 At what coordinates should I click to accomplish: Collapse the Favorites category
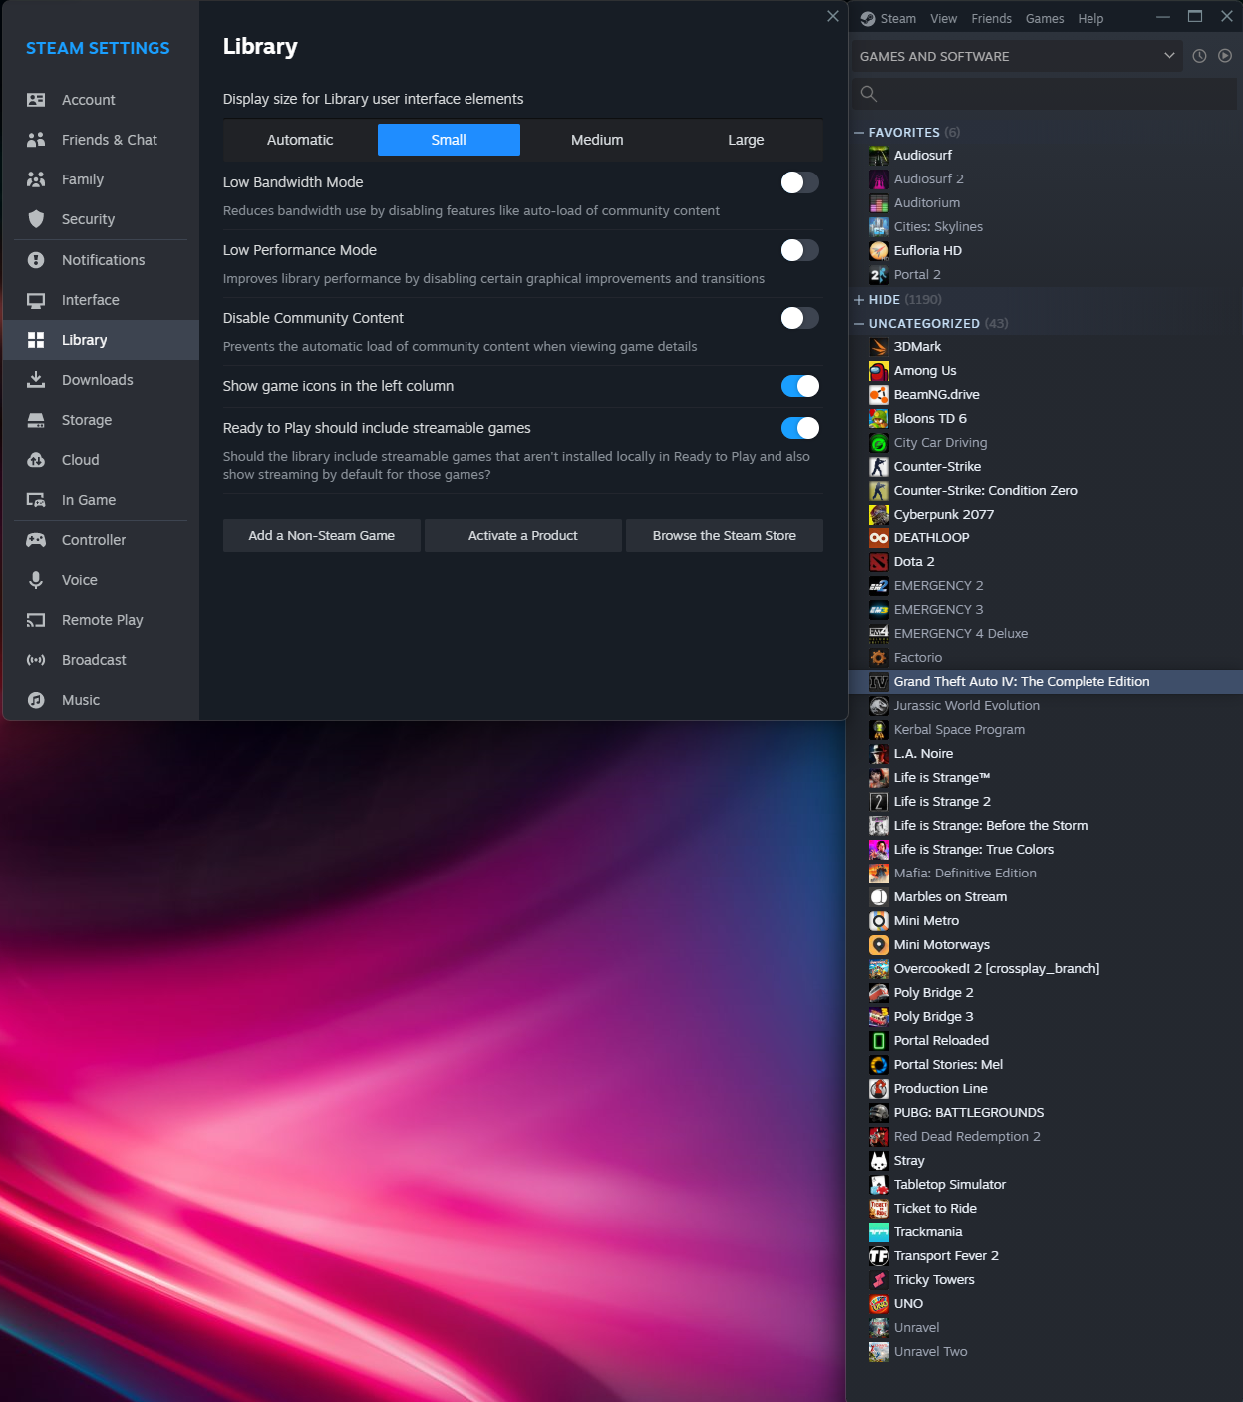click(859, 132)
